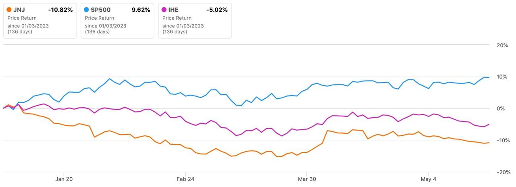Image resolution: width=516 pixels, height=187 pixels.
Task: Click the blue SP500 legend dot
Action: [x=87, y=10]
